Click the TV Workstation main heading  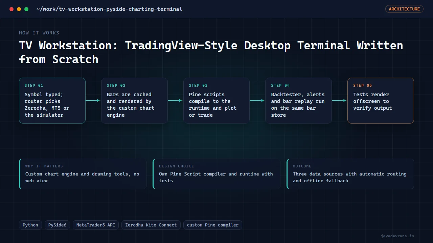211,52
